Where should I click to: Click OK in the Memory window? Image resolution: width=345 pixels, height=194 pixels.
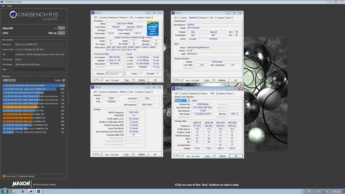tap(155, 155)
